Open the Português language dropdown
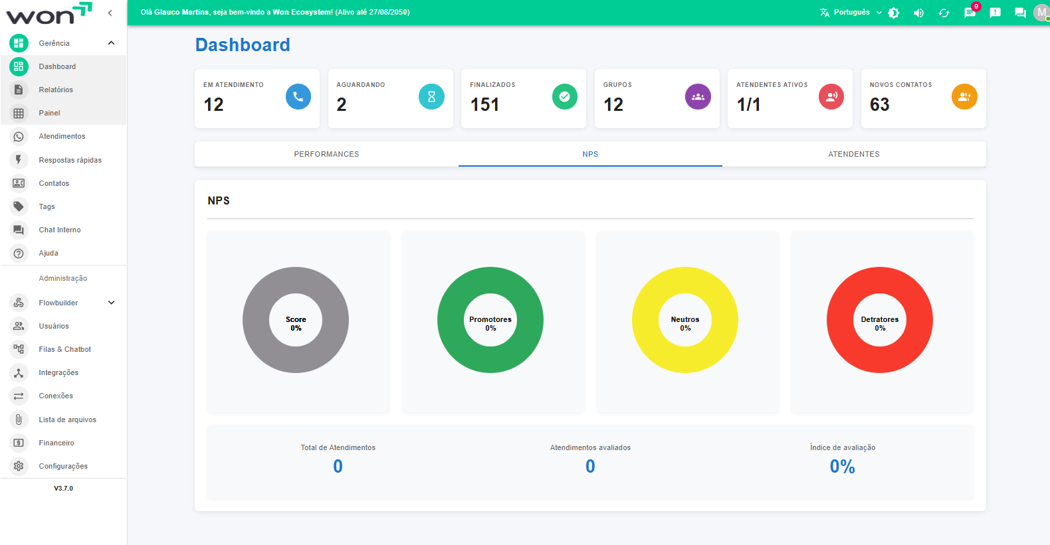This screenshot has height=545, width=1050. 851,13
